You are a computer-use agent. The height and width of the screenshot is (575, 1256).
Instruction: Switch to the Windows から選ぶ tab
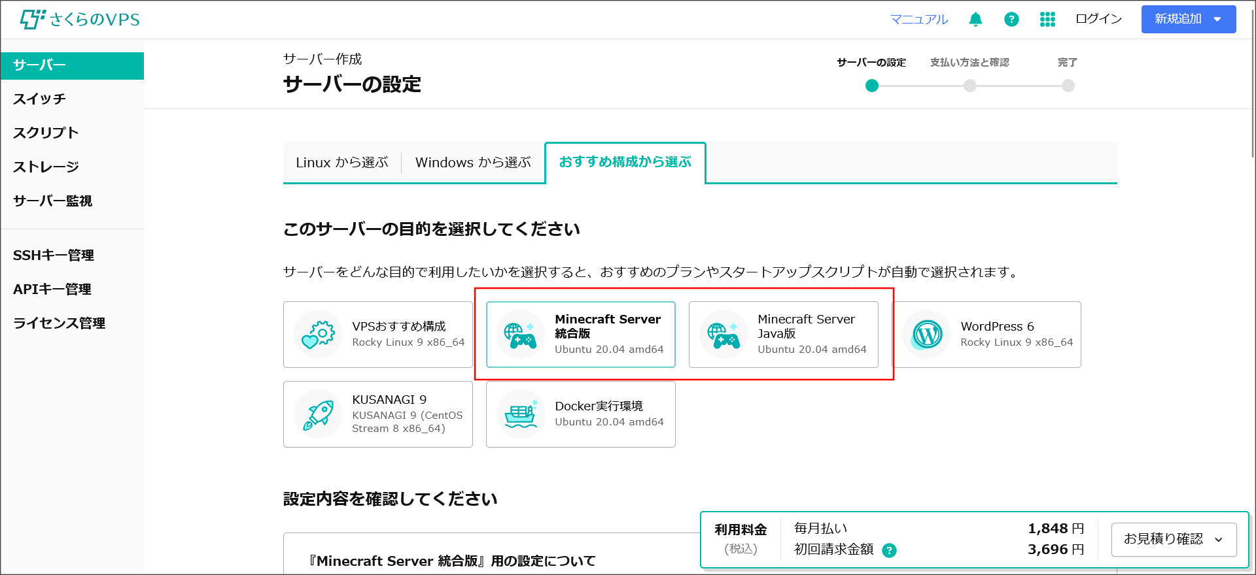tap(473, 163)
